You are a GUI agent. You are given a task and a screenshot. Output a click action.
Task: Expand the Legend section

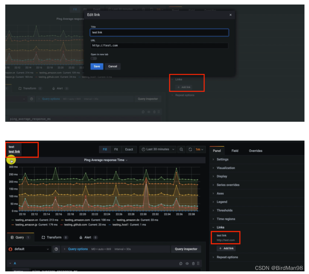(x=222, y=202)
